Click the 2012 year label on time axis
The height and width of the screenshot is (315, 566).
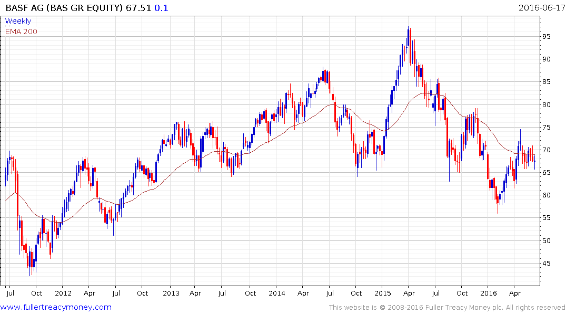(63, 293)
